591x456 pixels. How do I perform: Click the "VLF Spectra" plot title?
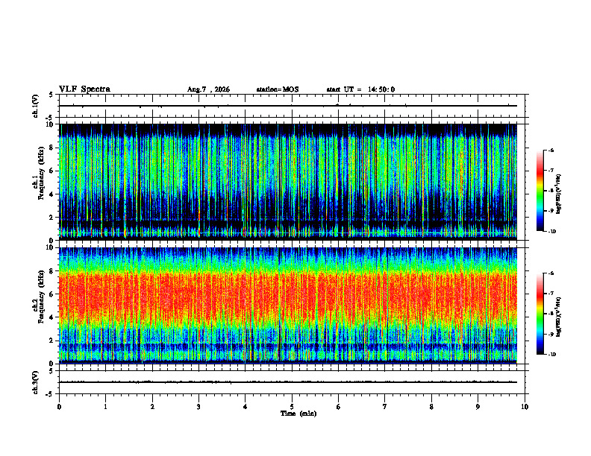click(x=84, y=89)
